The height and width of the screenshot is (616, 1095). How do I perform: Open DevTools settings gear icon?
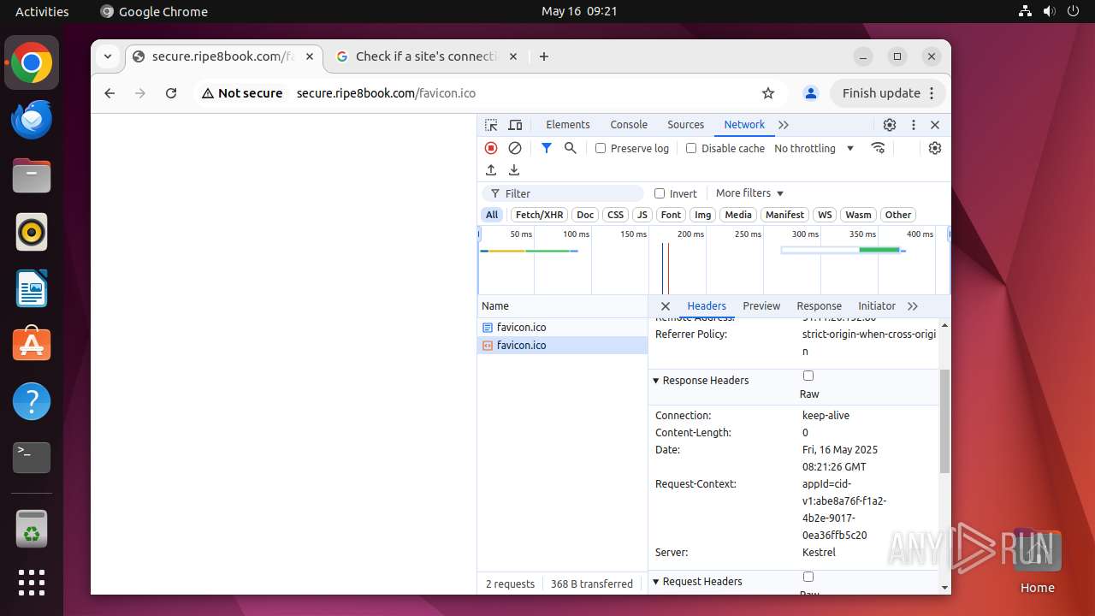pyautogui.click(x=890, y=125)
